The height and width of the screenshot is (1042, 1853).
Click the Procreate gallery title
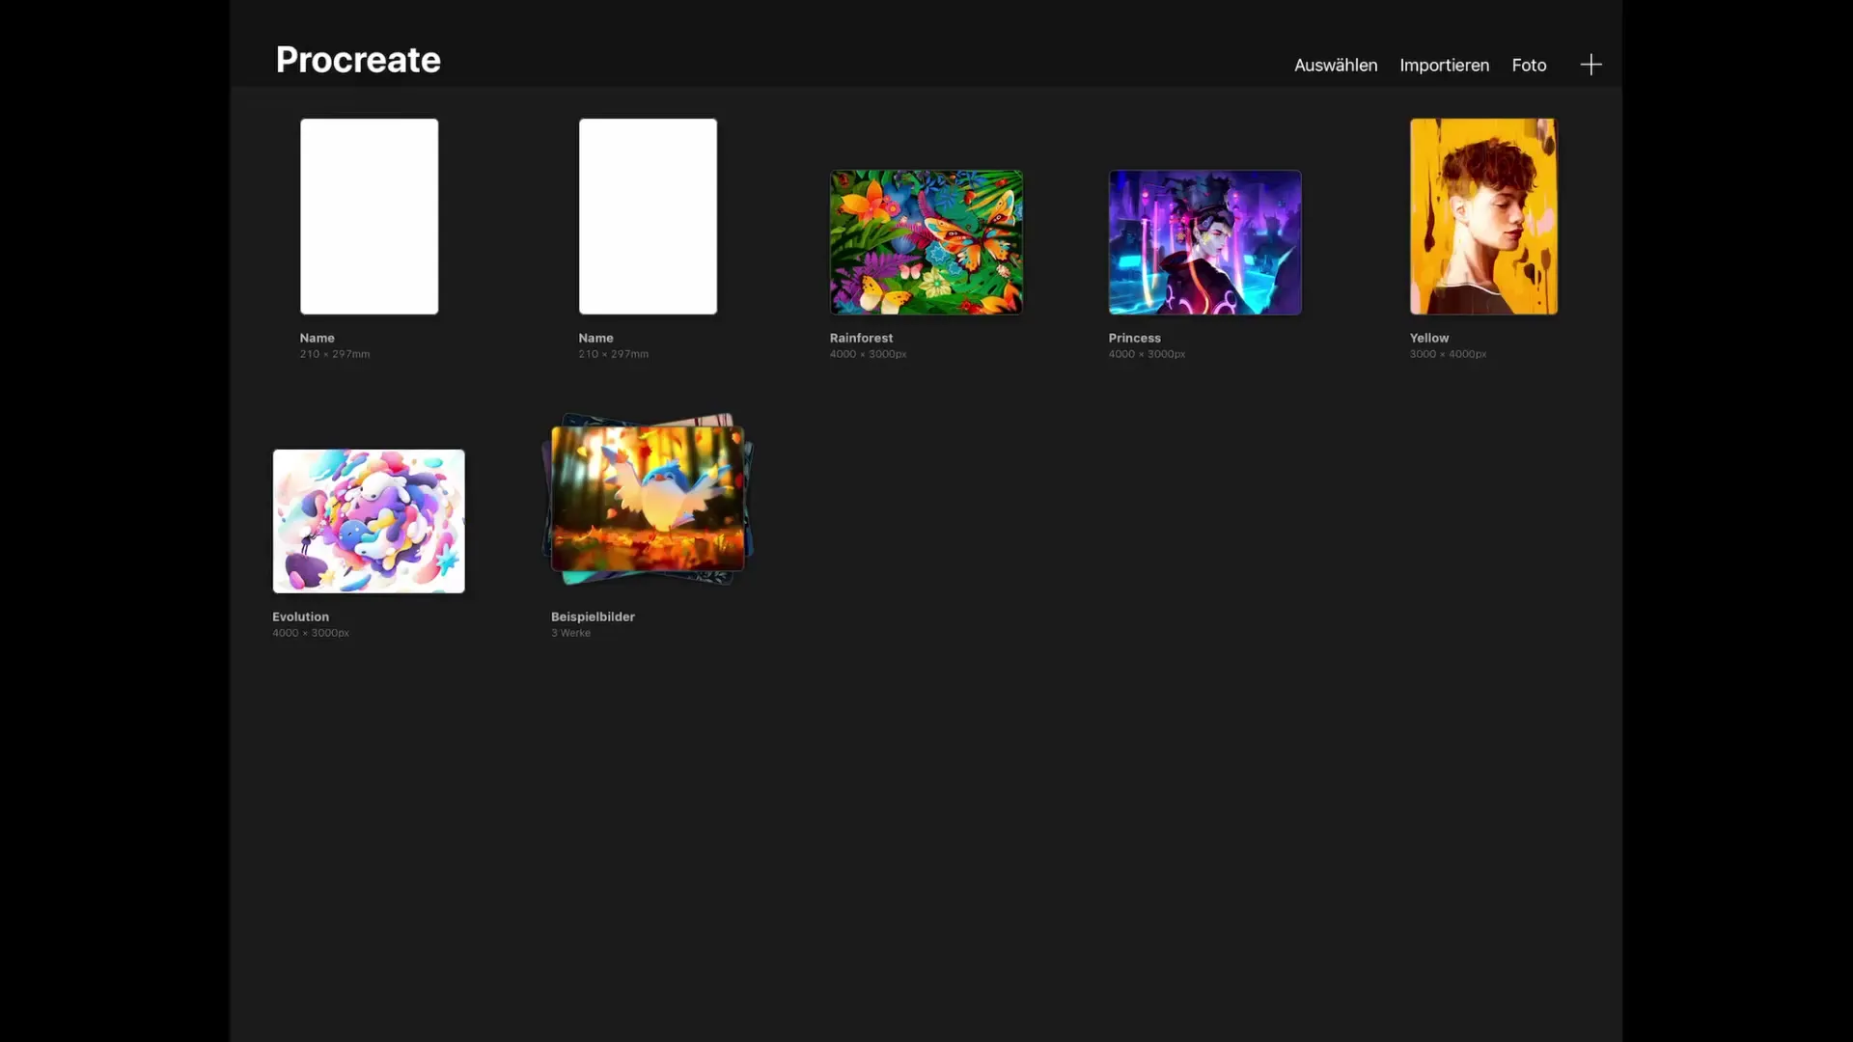[x=358, y=60]
